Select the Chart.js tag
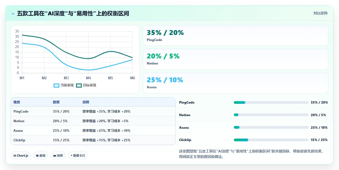This screenshot has width=339, height=170. (21, 156)
